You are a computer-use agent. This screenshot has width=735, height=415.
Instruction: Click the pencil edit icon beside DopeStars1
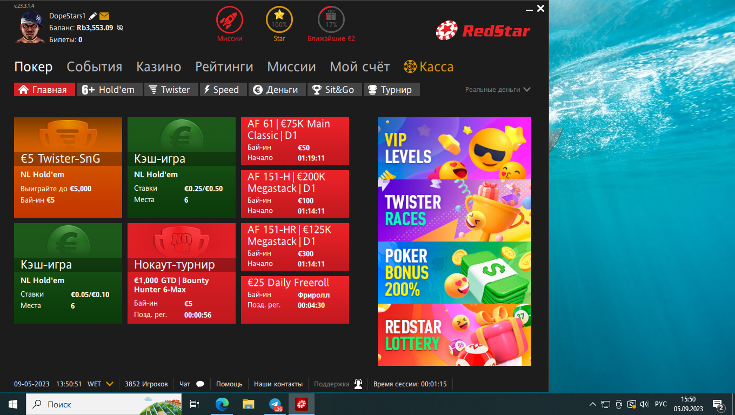(93, 16)
